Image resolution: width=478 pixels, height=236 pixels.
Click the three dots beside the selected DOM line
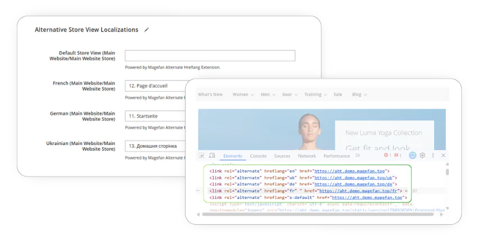pyautogui.click(x=198, y=190)
